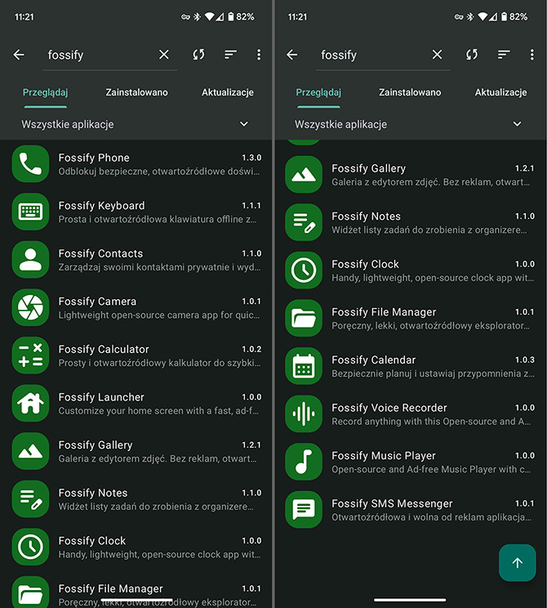This screenshot has height=608, width=547.
Task: Tap Fossify Calendar title text
Action: click(x=373, y=360)
